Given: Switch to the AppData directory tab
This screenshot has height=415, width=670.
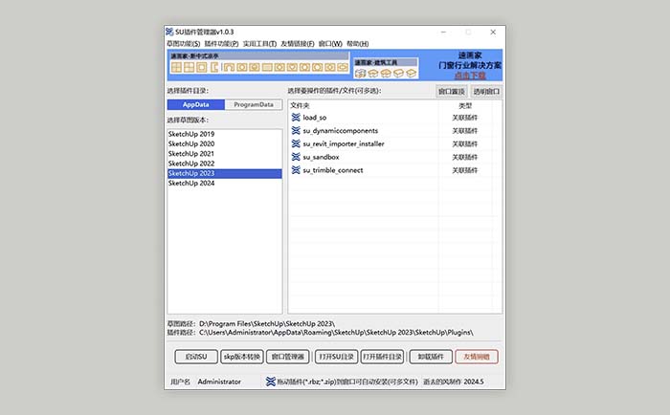Looking at the screenshot, I should [195, 104].
